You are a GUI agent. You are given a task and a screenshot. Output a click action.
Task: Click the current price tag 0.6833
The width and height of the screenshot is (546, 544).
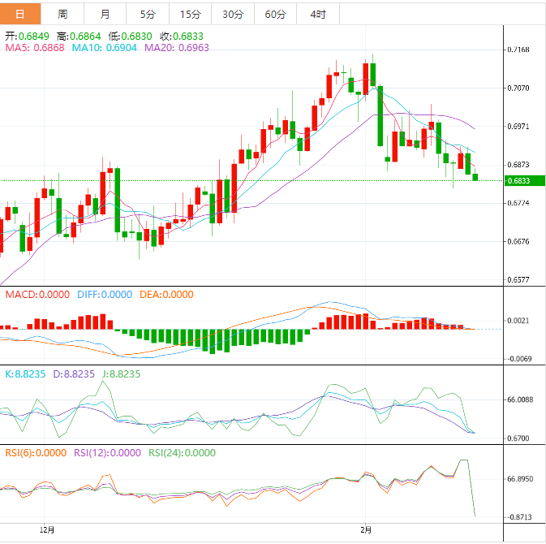click(x=519, y=181)
